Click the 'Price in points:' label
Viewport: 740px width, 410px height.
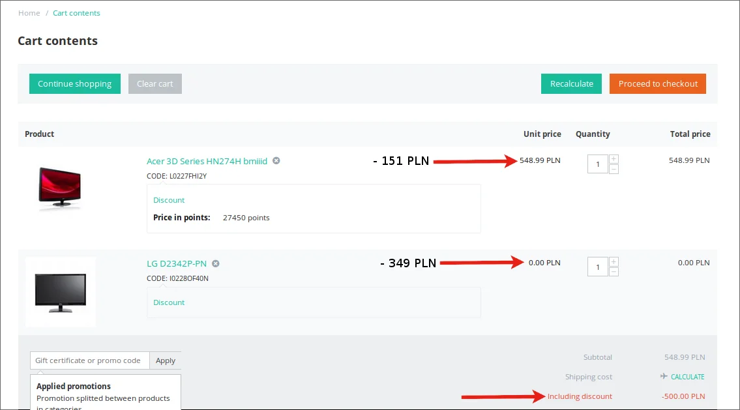coord(182,218)
